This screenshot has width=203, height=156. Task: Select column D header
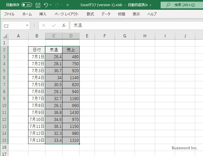(71, 36)
